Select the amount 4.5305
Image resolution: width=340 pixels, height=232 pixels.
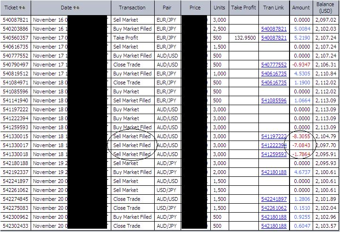pos(302,74)
